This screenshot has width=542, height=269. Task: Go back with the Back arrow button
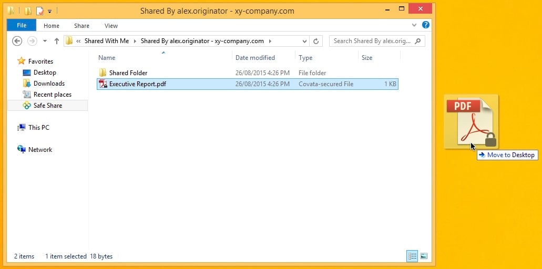17,41
